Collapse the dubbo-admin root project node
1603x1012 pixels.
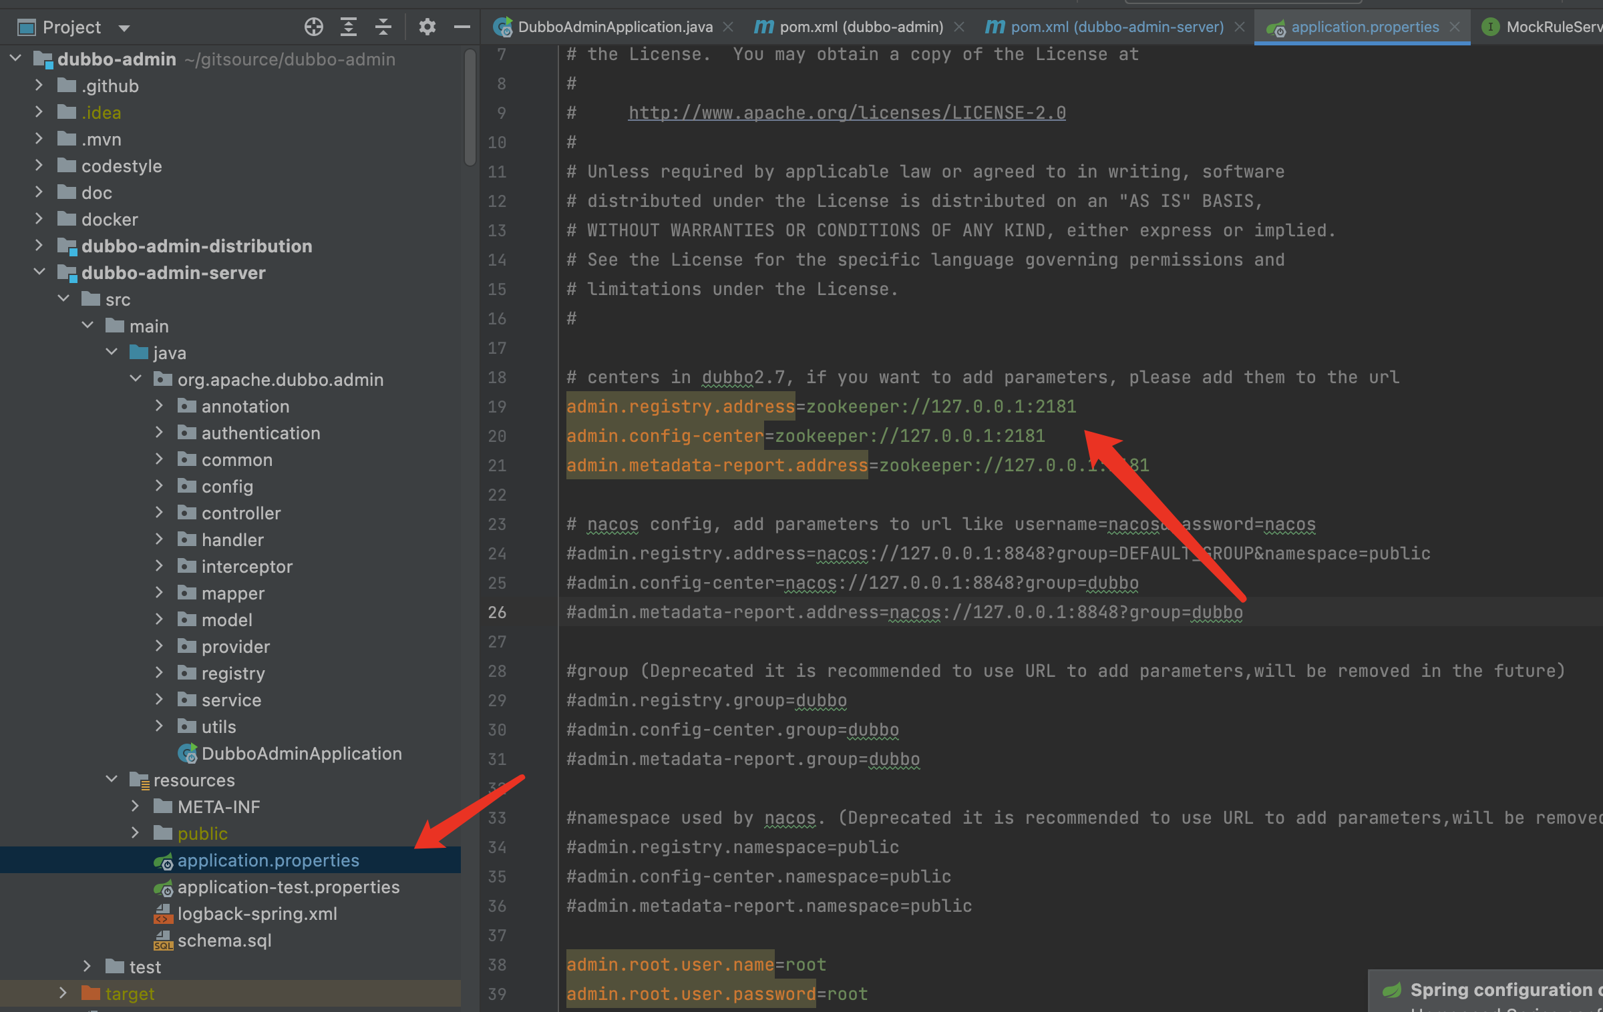[15, 59]
